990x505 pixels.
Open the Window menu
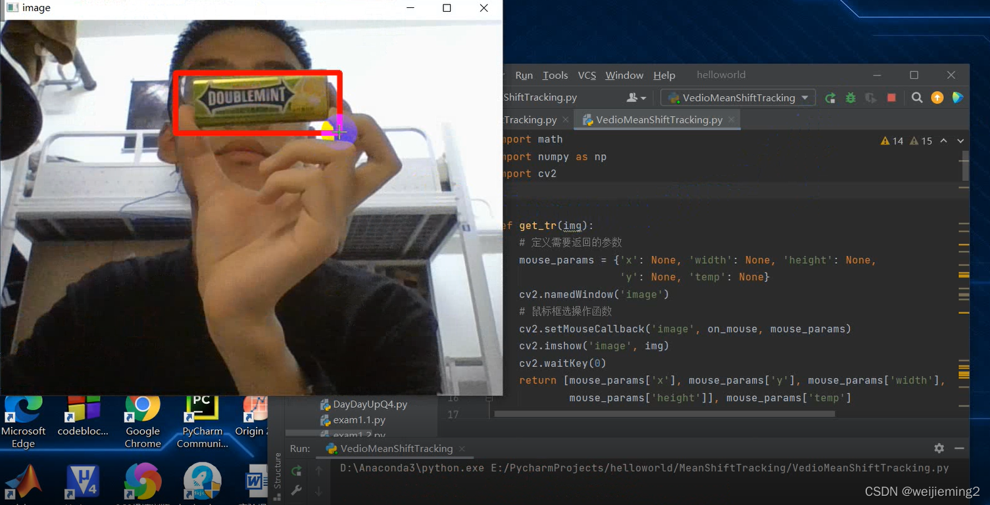pos(624,75)
